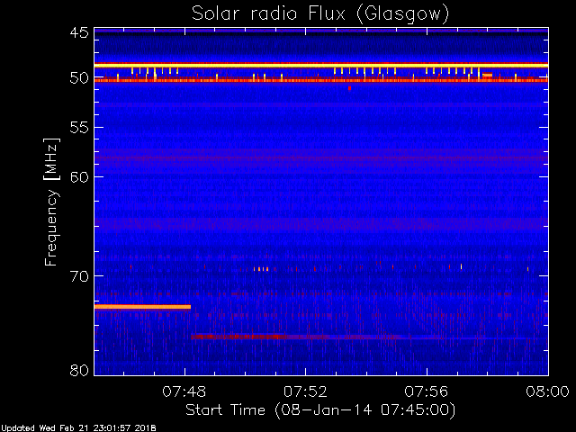This screenshot has width=576, height=432.
Task: Click the 07:48 time axis label
Action: click(184, 391)
